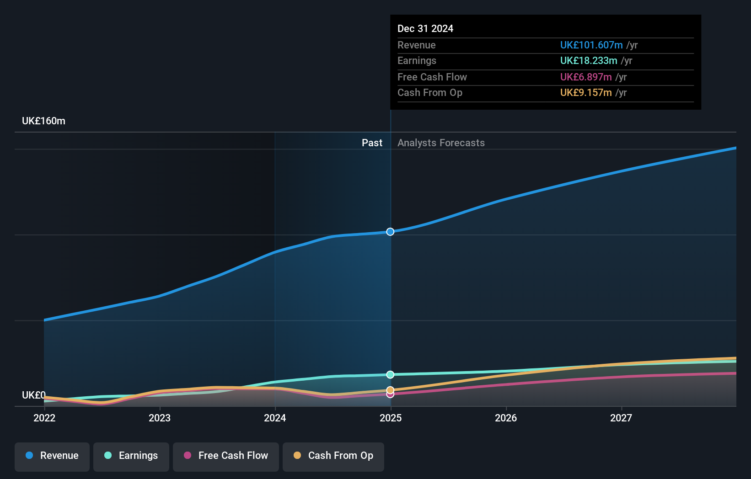Click the 2023 x-axis label

(160, 418)
